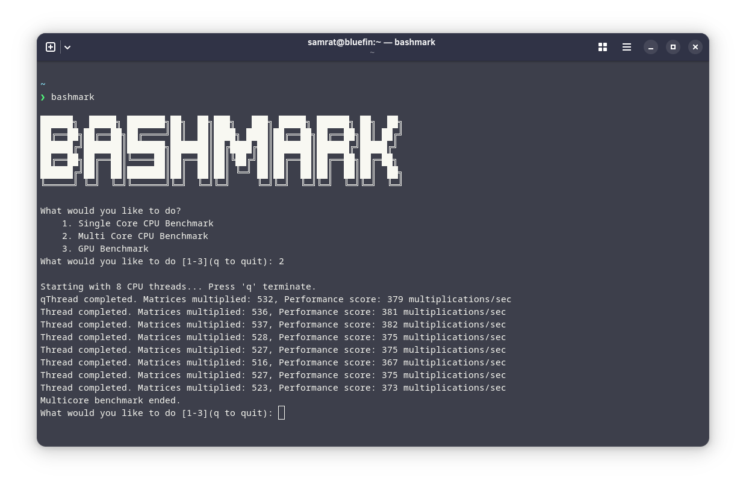The image size is (746, 487).
Task: Click the 'bashmark' command at the prompt
Action: (73, 97)
